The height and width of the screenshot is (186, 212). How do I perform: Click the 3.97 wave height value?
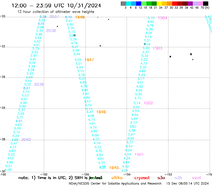click(131, 134)
